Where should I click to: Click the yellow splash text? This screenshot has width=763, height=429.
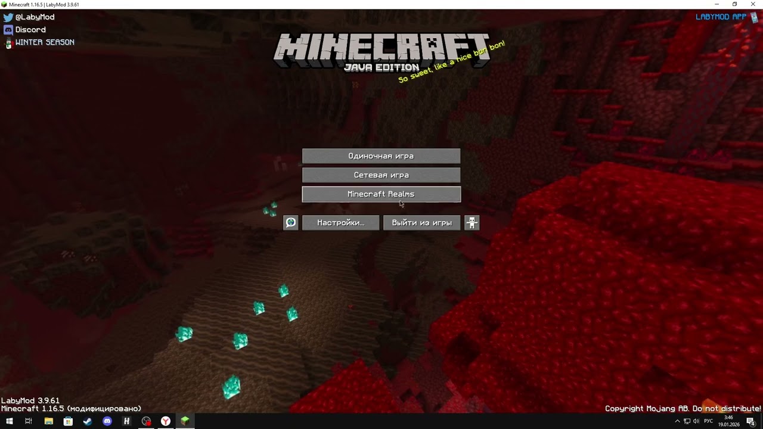pos(451,62)
